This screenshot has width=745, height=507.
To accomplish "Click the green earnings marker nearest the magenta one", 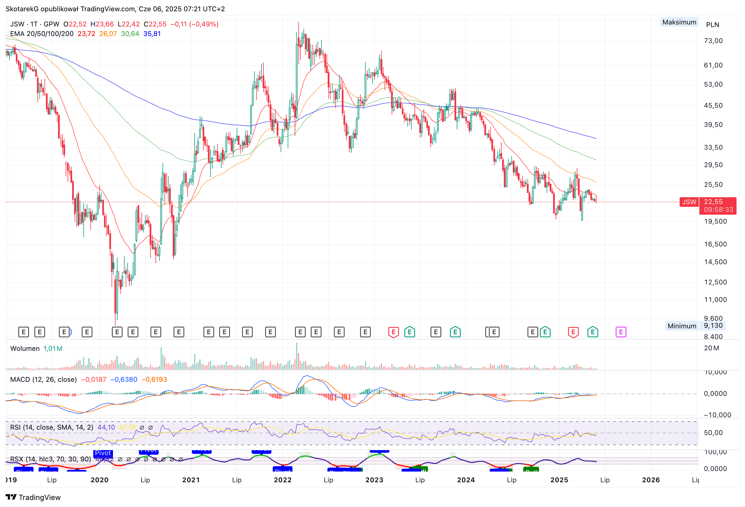I will (x=593, y=332).
